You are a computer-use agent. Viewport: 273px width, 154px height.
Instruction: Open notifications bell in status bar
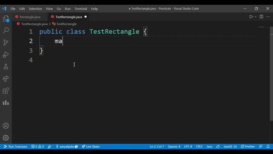[x=268, y=146]
